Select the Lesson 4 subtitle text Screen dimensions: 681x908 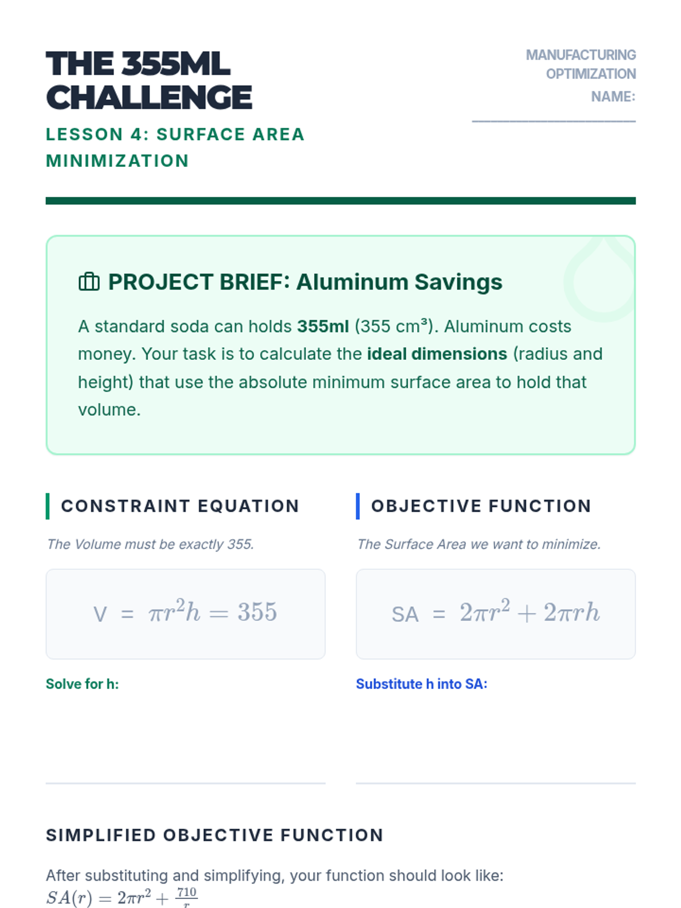pos(175,148)
